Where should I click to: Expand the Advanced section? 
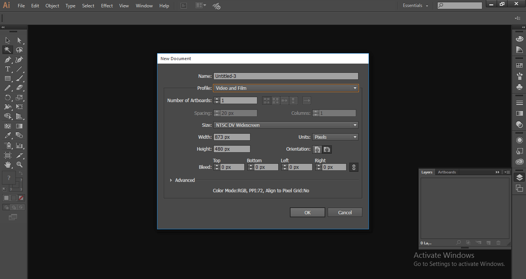click(x=182, y=180)
